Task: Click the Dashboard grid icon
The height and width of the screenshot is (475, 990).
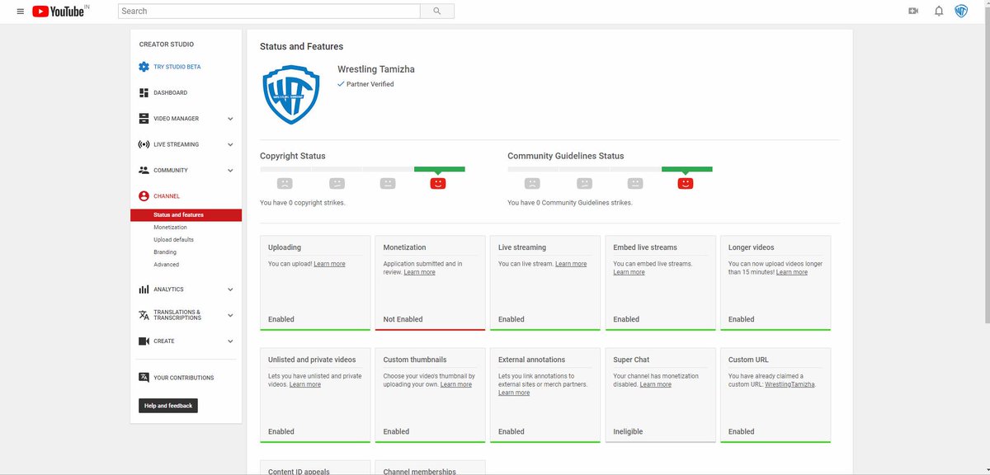Action: click(x=144, y=92)
